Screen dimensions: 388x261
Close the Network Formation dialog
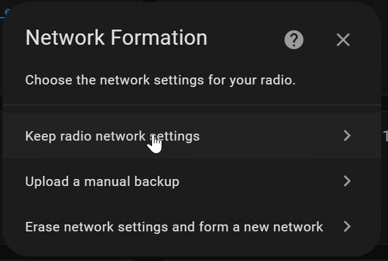coord(343,40)
